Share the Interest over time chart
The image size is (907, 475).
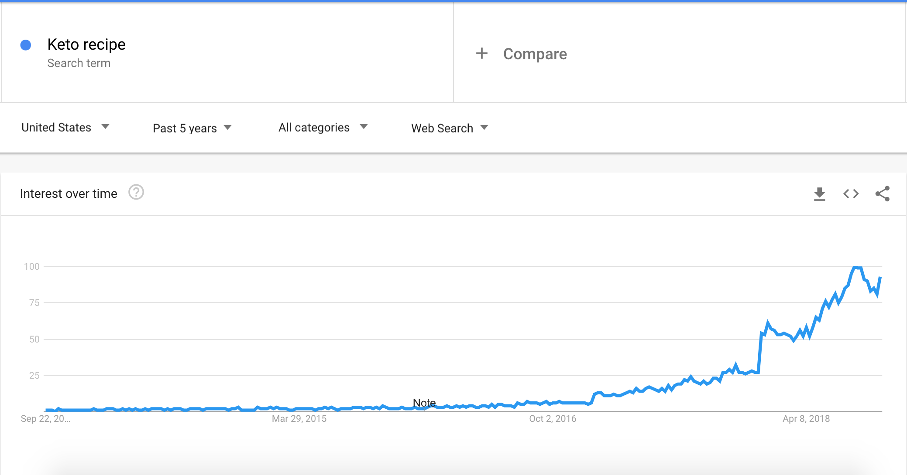pyautogui.click(x=882, y=193)
